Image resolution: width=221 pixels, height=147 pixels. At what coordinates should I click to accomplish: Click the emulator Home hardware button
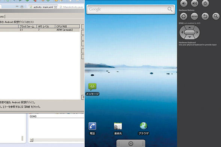tap(184, 16)
